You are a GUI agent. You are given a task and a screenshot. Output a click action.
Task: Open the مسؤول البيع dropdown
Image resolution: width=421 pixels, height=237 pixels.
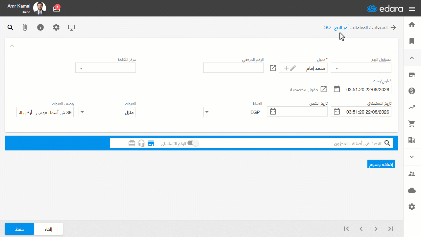click(361, 68)
